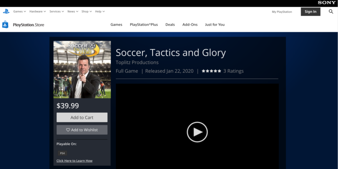The height and width of the screenshot is (169, 338).
Task: Open the News dropdown menu
Action: 73,11
